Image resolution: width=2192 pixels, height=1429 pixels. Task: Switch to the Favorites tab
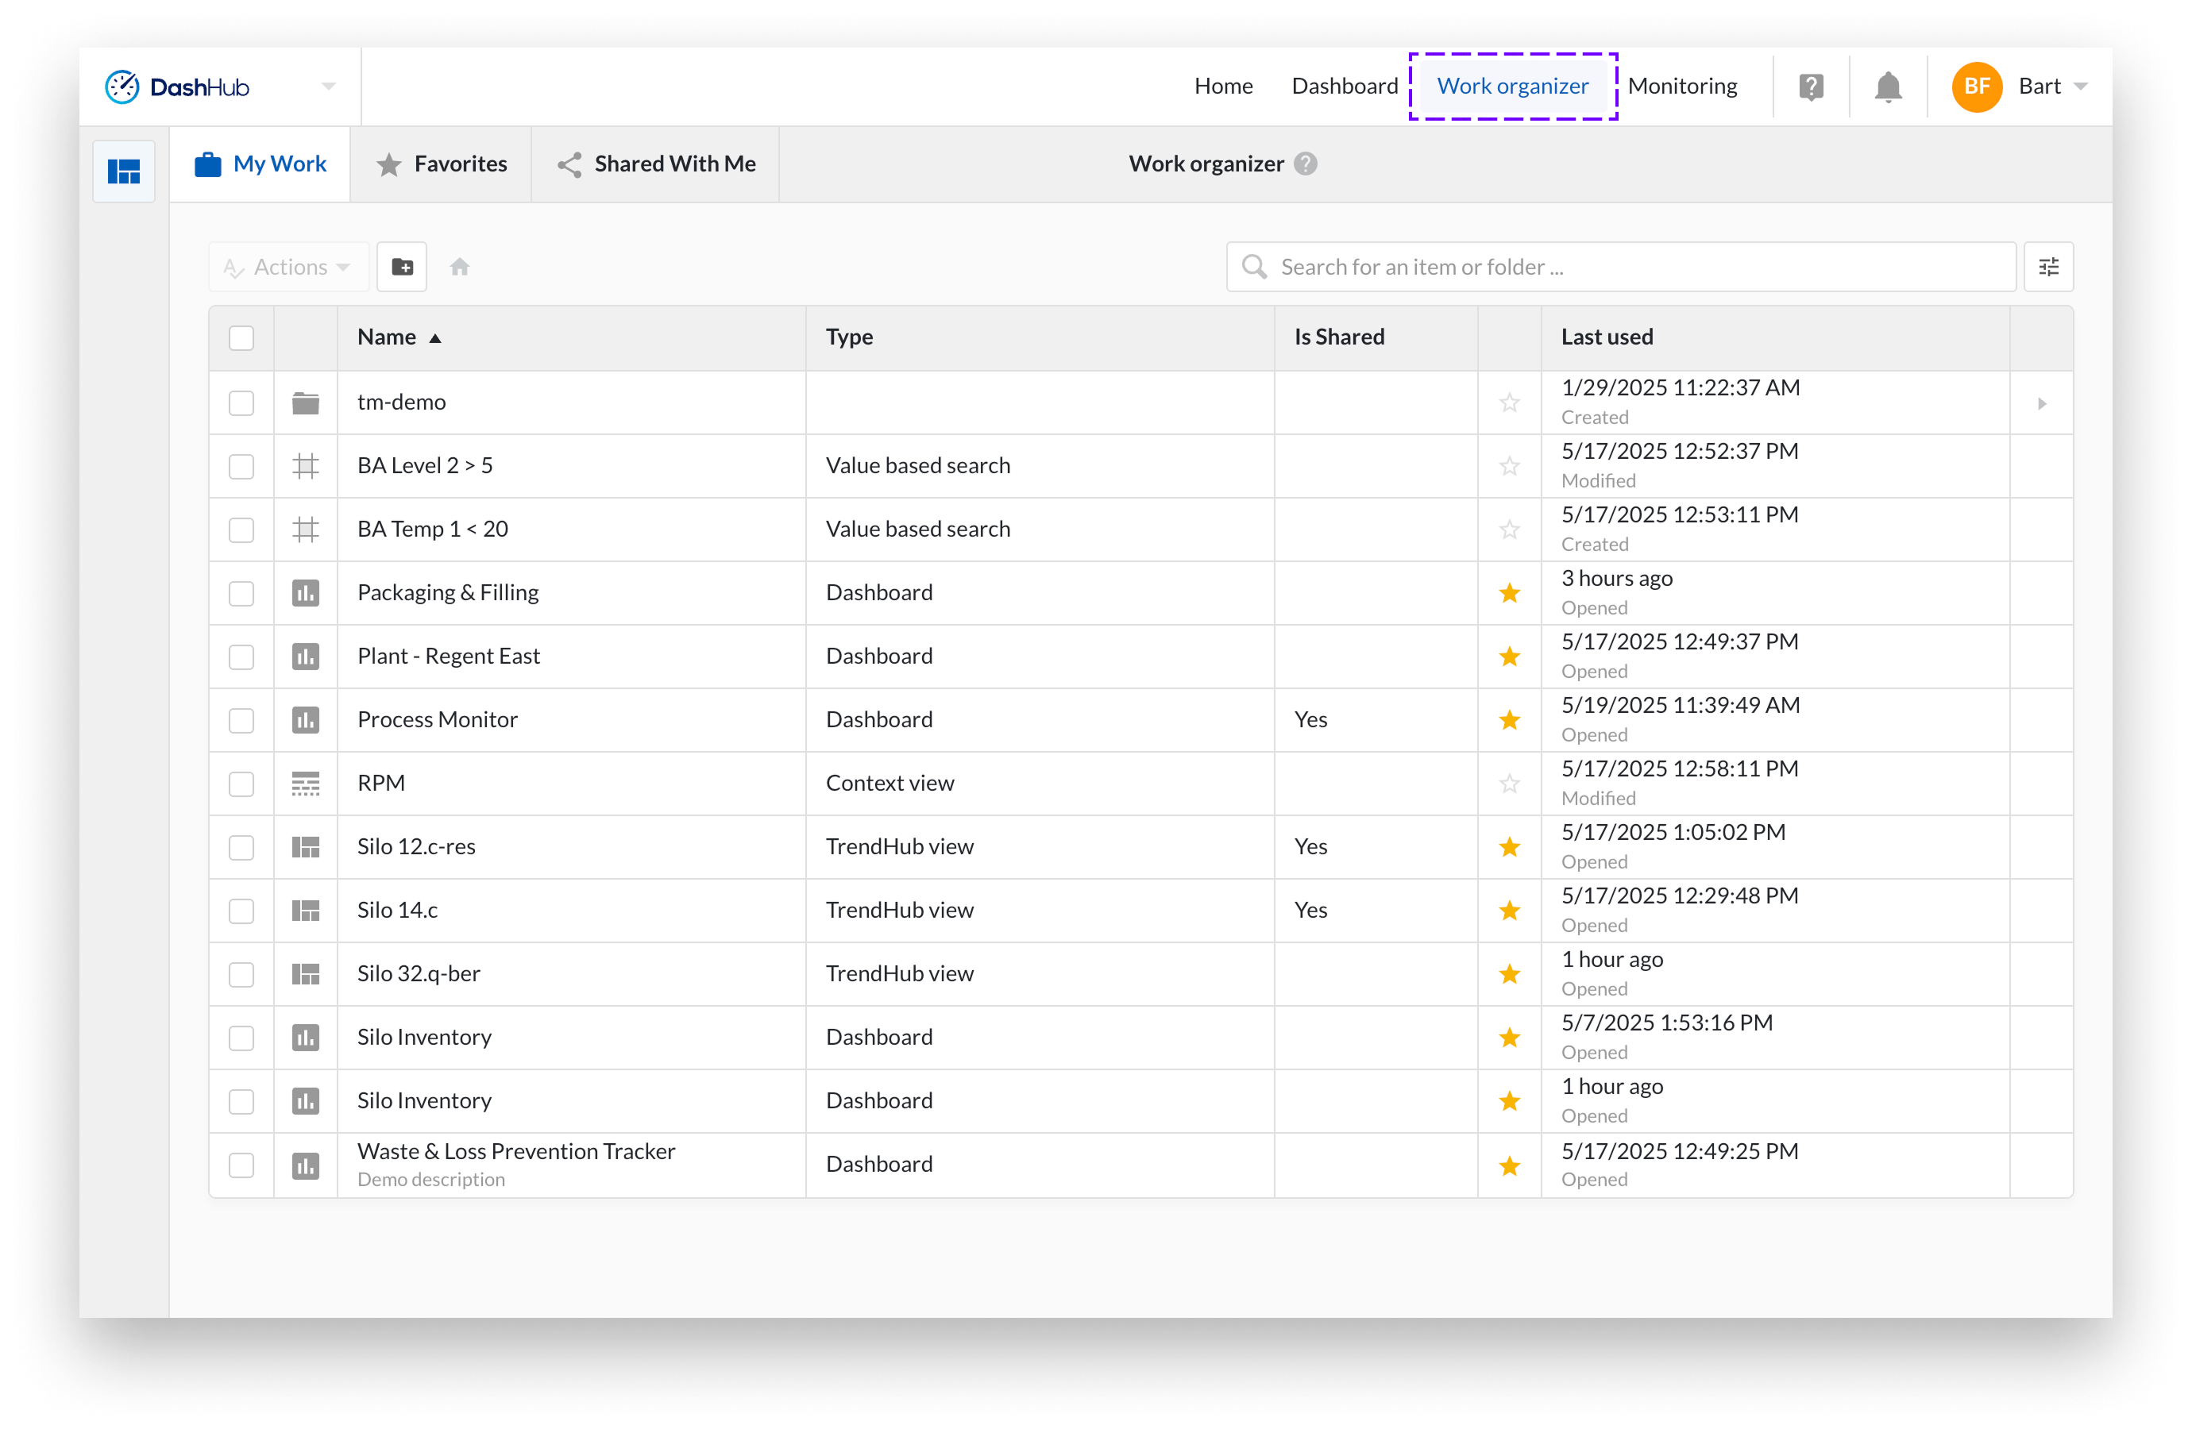pyautogui.click(x=441, y=164)
